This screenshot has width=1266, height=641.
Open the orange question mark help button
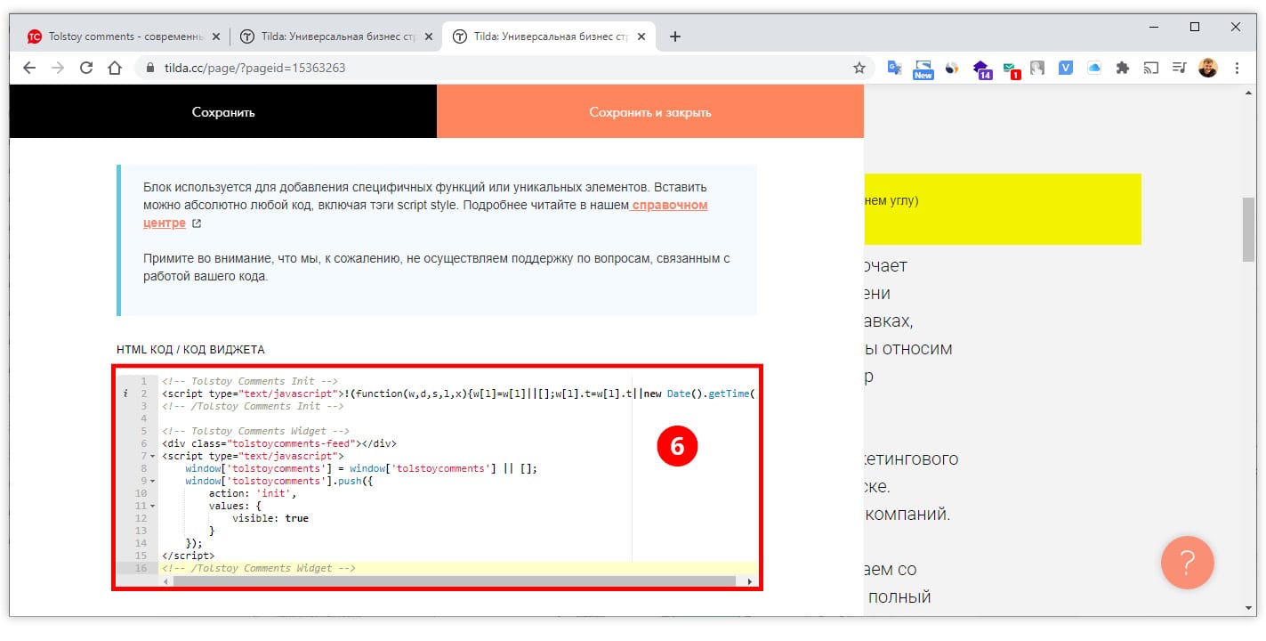click(x=1187, y=563)
